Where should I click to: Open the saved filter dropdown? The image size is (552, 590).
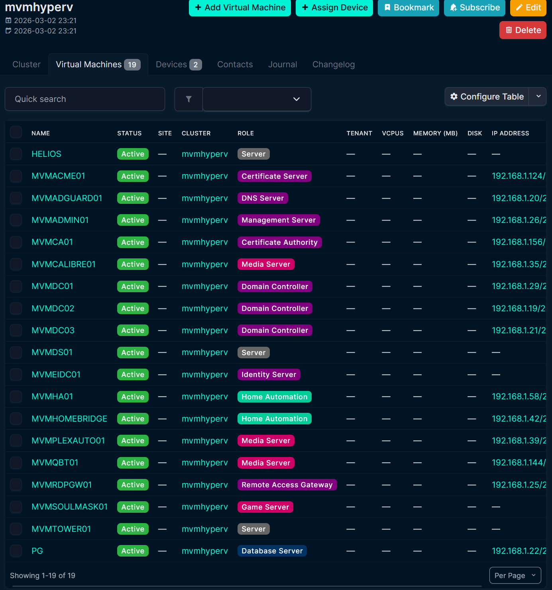(x=257, y=99)
